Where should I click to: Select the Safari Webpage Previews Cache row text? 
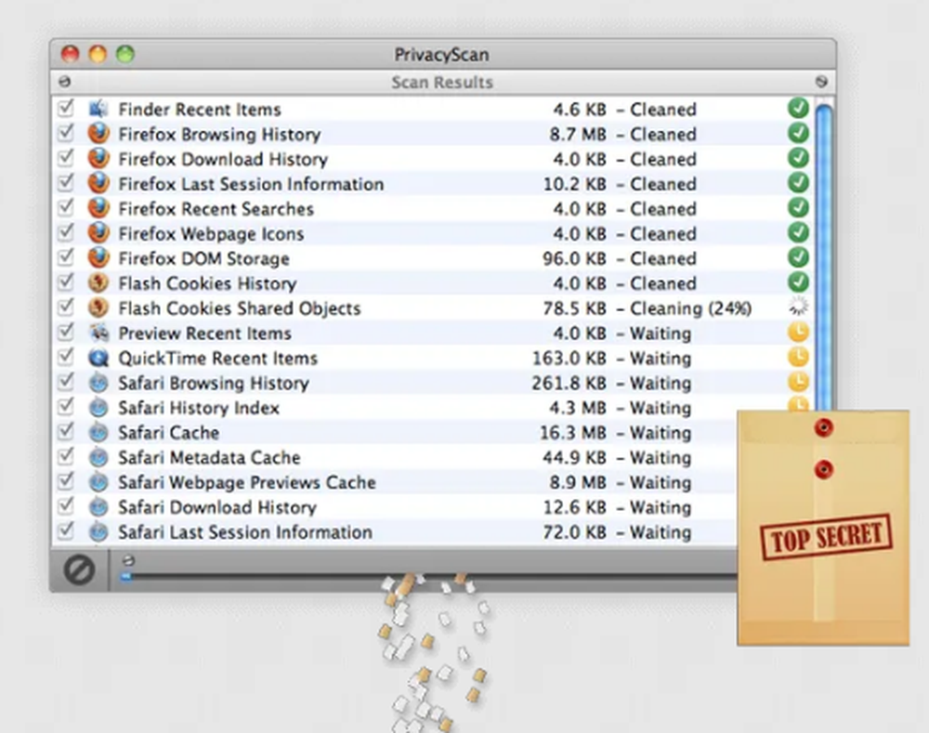point(247,483)
